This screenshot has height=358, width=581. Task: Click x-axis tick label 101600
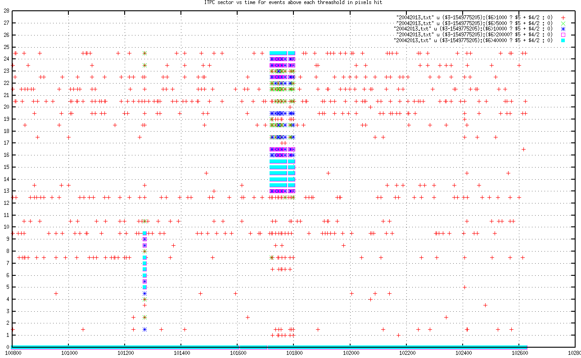[x=238, y=354]
